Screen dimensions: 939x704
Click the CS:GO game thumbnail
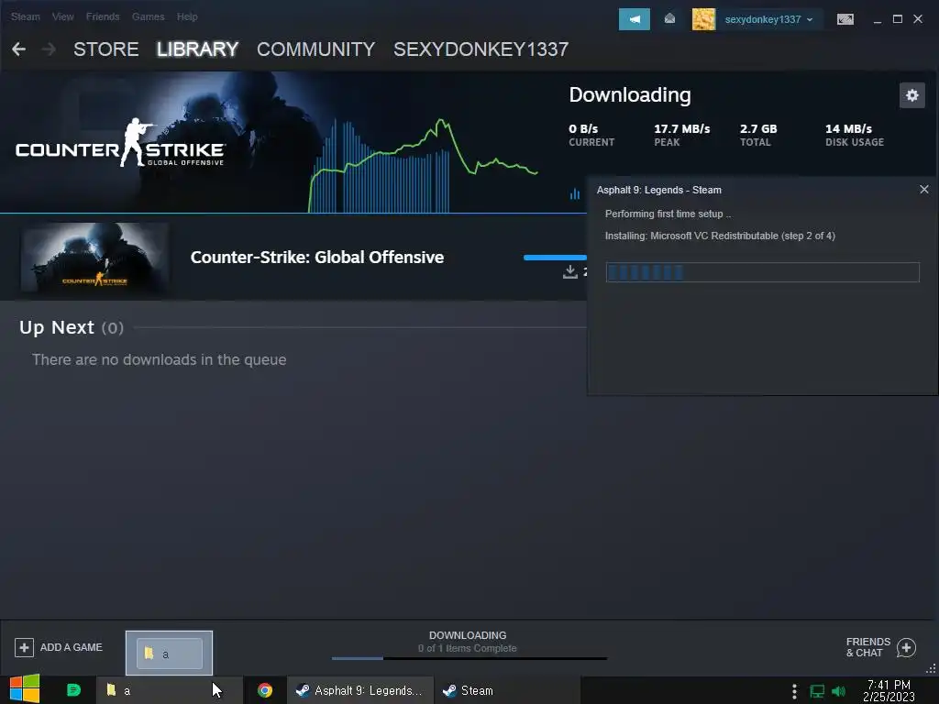pyautogui.click(x=94, y=258)
